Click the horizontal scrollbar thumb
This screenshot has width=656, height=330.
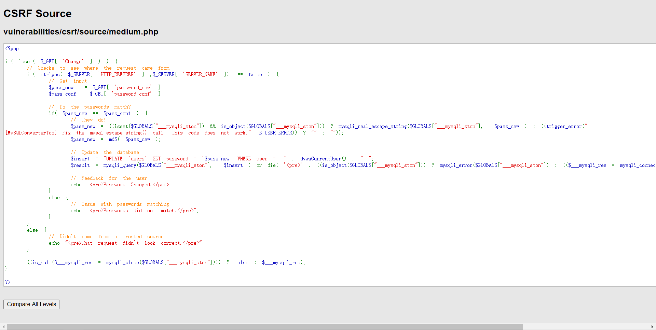265,327
